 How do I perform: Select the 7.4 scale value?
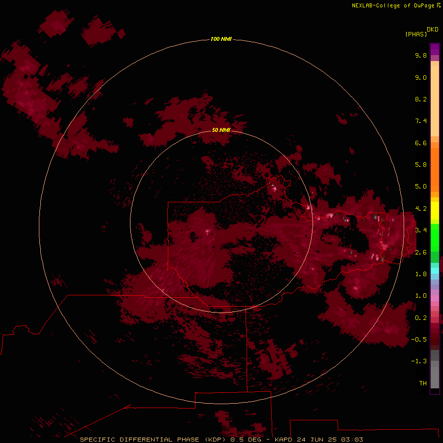[x=421, y=121]
